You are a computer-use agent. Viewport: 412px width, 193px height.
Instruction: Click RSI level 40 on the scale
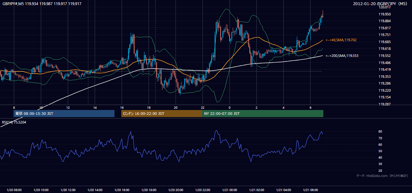click(380, 157)
